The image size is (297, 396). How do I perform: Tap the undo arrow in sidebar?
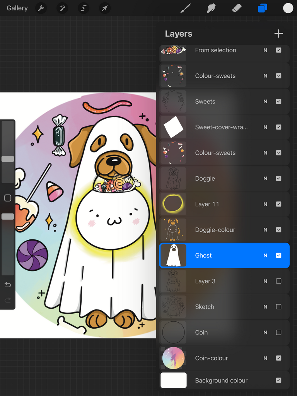(8, 285)
